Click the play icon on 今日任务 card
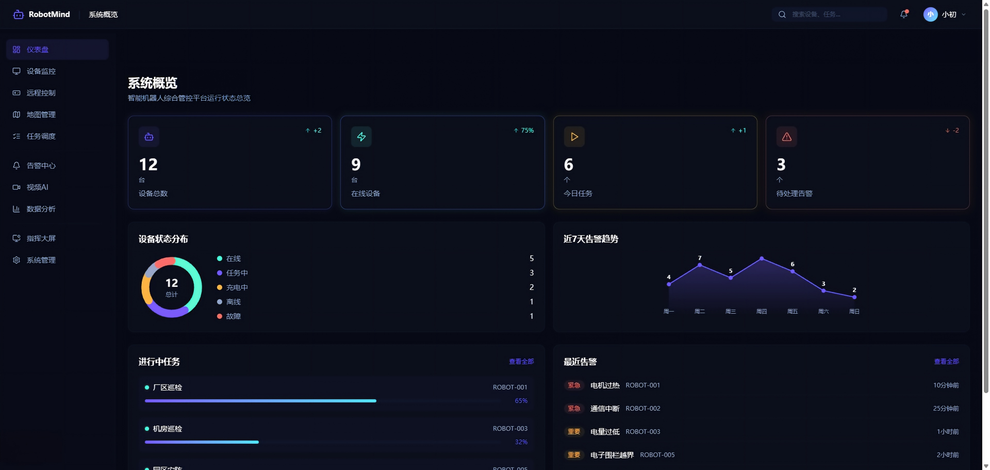Screen dimensions: 990x470 574,137
